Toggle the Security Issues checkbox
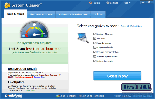Viewport: 155px width, 99px height. click(95, 43)
